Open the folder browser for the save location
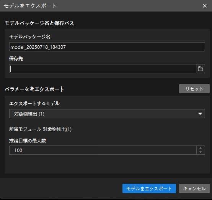The height and width of the screenshot is (200, 212). point(201,69)
